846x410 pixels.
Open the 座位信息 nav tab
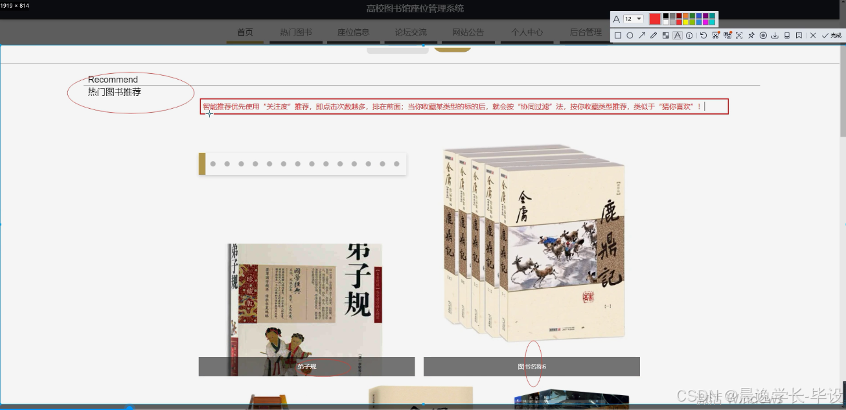[x=353, y=32]
